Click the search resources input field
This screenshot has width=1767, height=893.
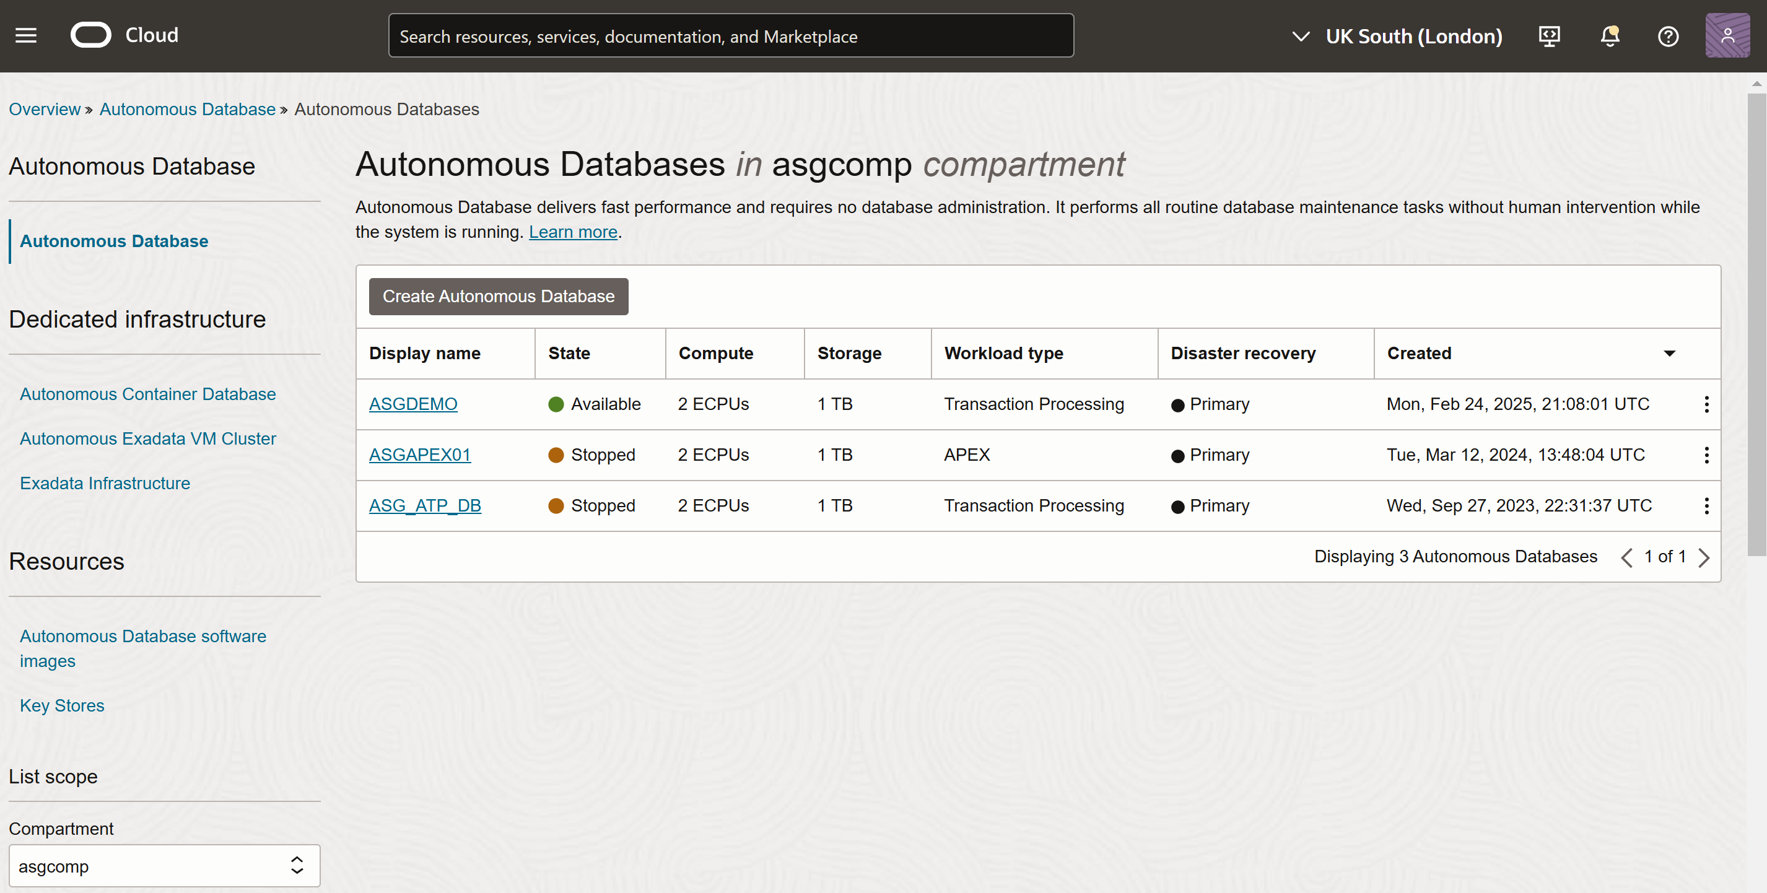point(731,35)
